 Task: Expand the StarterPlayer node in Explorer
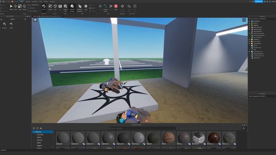pyautogui.click(x=249, y=43)
